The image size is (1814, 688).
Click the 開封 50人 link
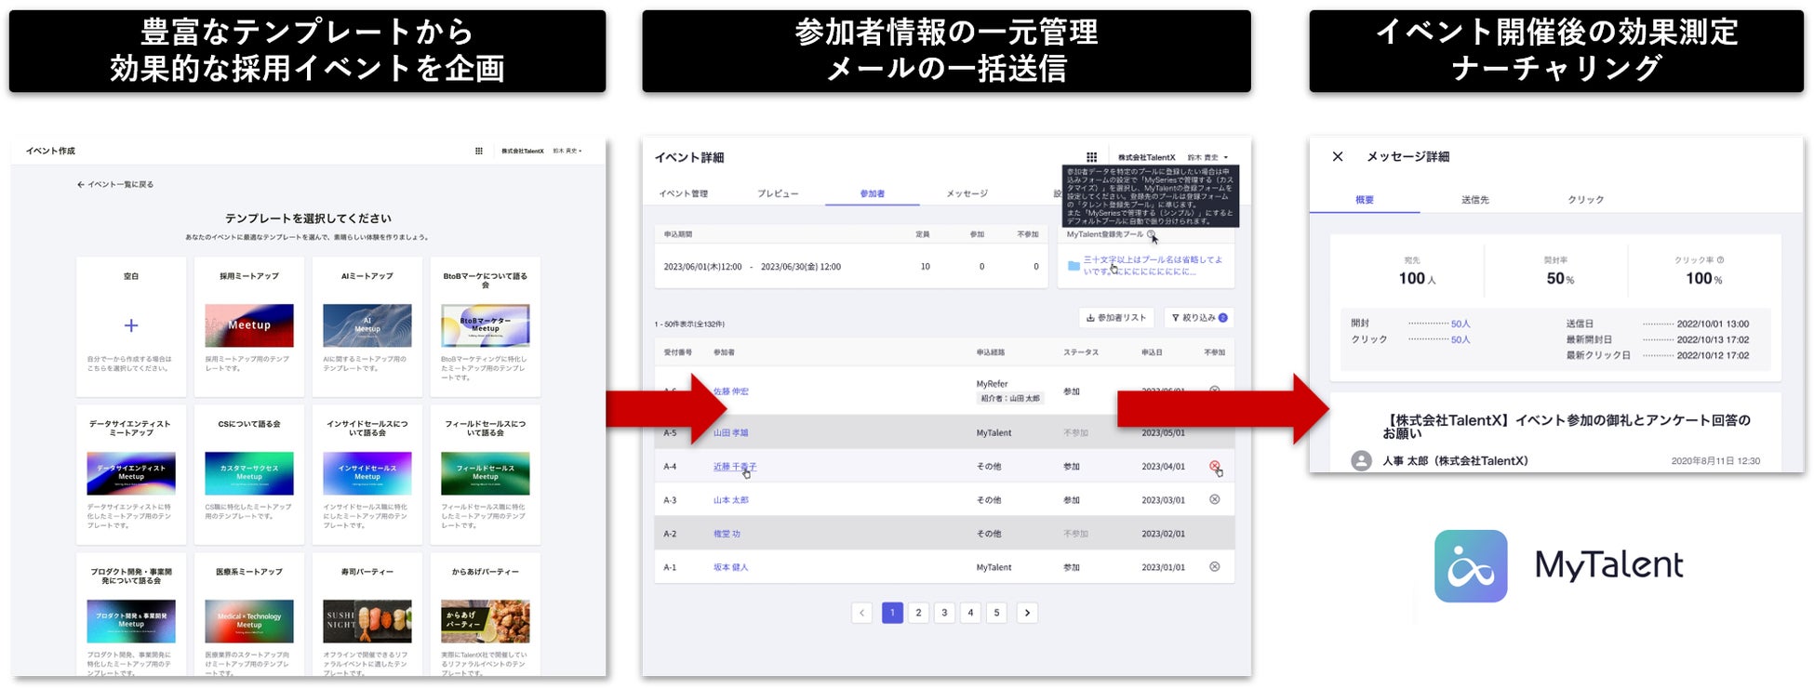(1461, 324)
